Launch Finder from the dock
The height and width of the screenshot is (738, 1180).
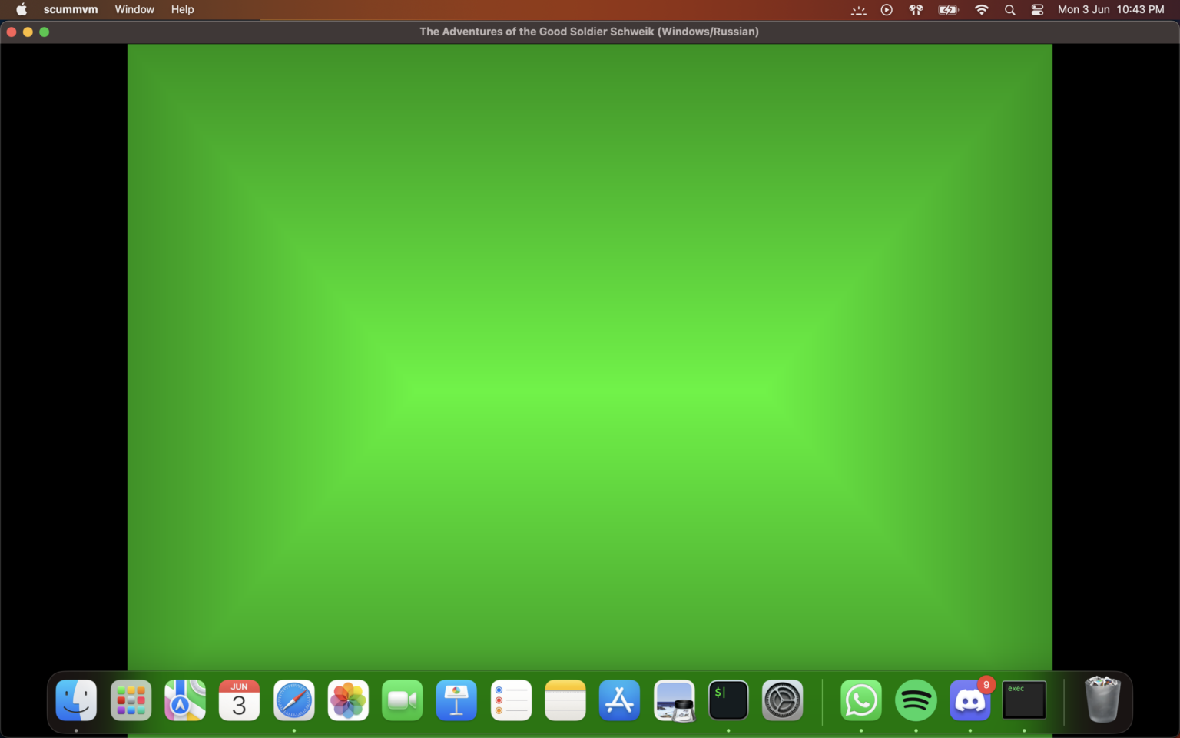[76, 700]
